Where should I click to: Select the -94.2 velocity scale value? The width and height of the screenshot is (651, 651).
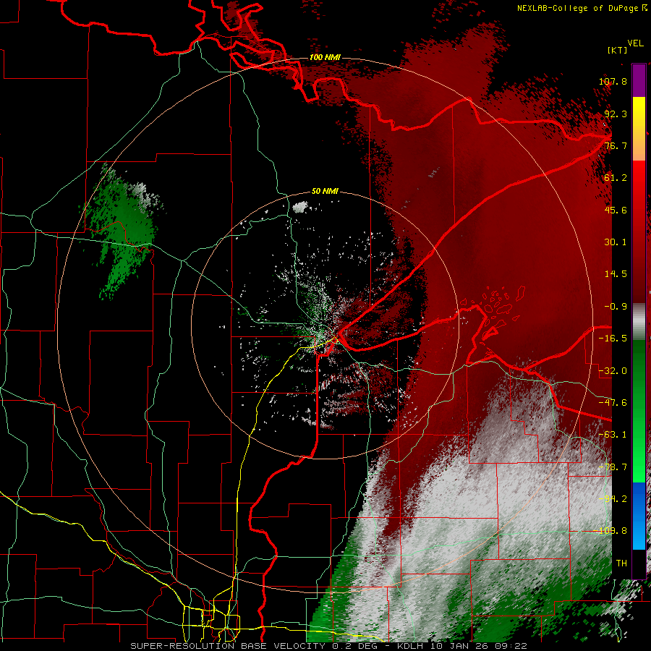point(613,499)
